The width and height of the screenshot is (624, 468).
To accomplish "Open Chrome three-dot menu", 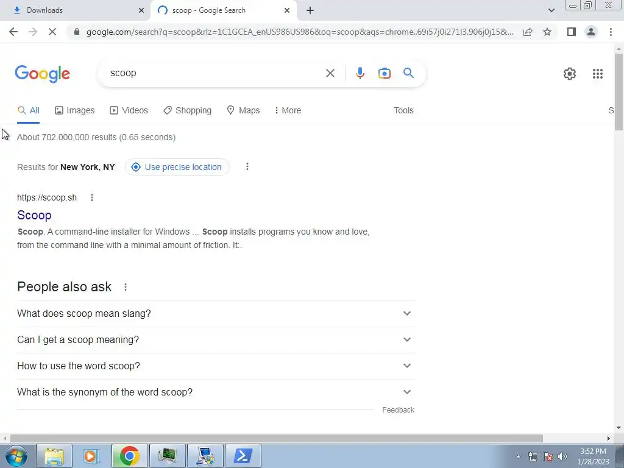I will coord(611,32).
